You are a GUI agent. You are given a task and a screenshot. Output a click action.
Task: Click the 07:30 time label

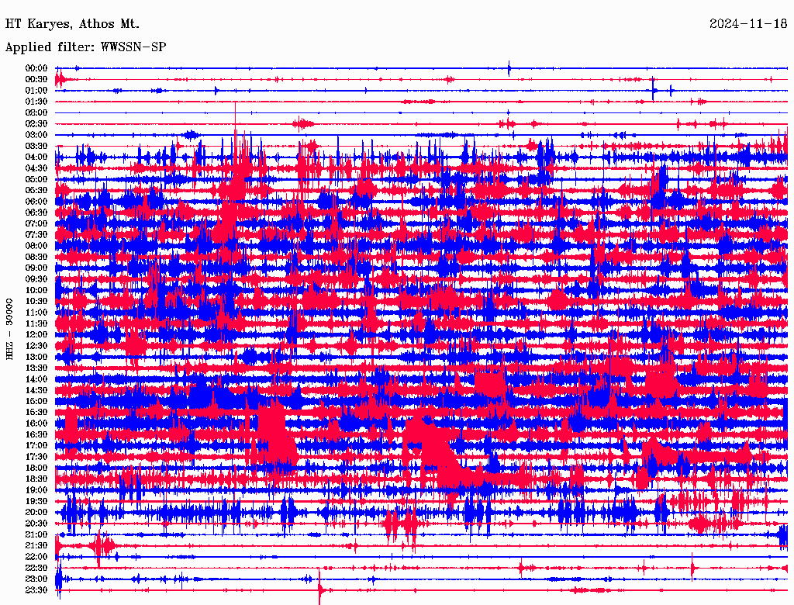36,234
